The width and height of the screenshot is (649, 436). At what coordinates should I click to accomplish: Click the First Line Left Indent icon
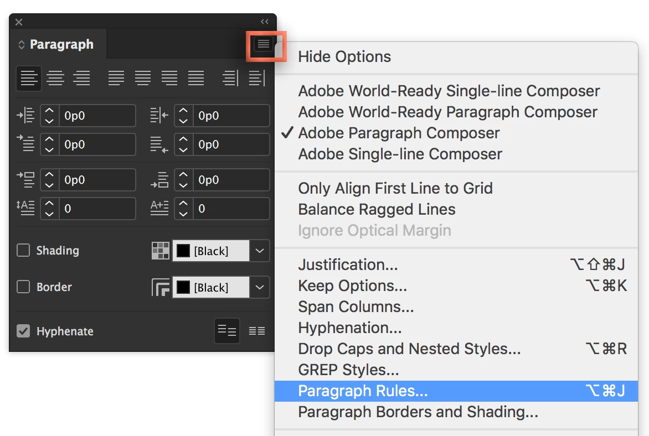click(x=25, y=143)
